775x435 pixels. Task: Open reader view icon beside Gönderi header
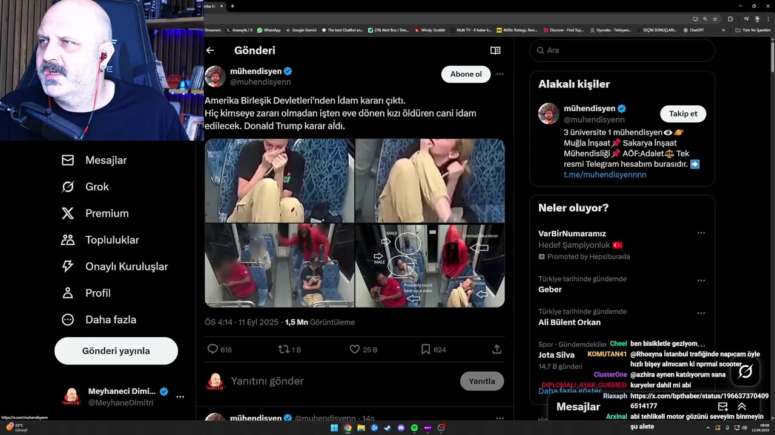coord(495,51)
